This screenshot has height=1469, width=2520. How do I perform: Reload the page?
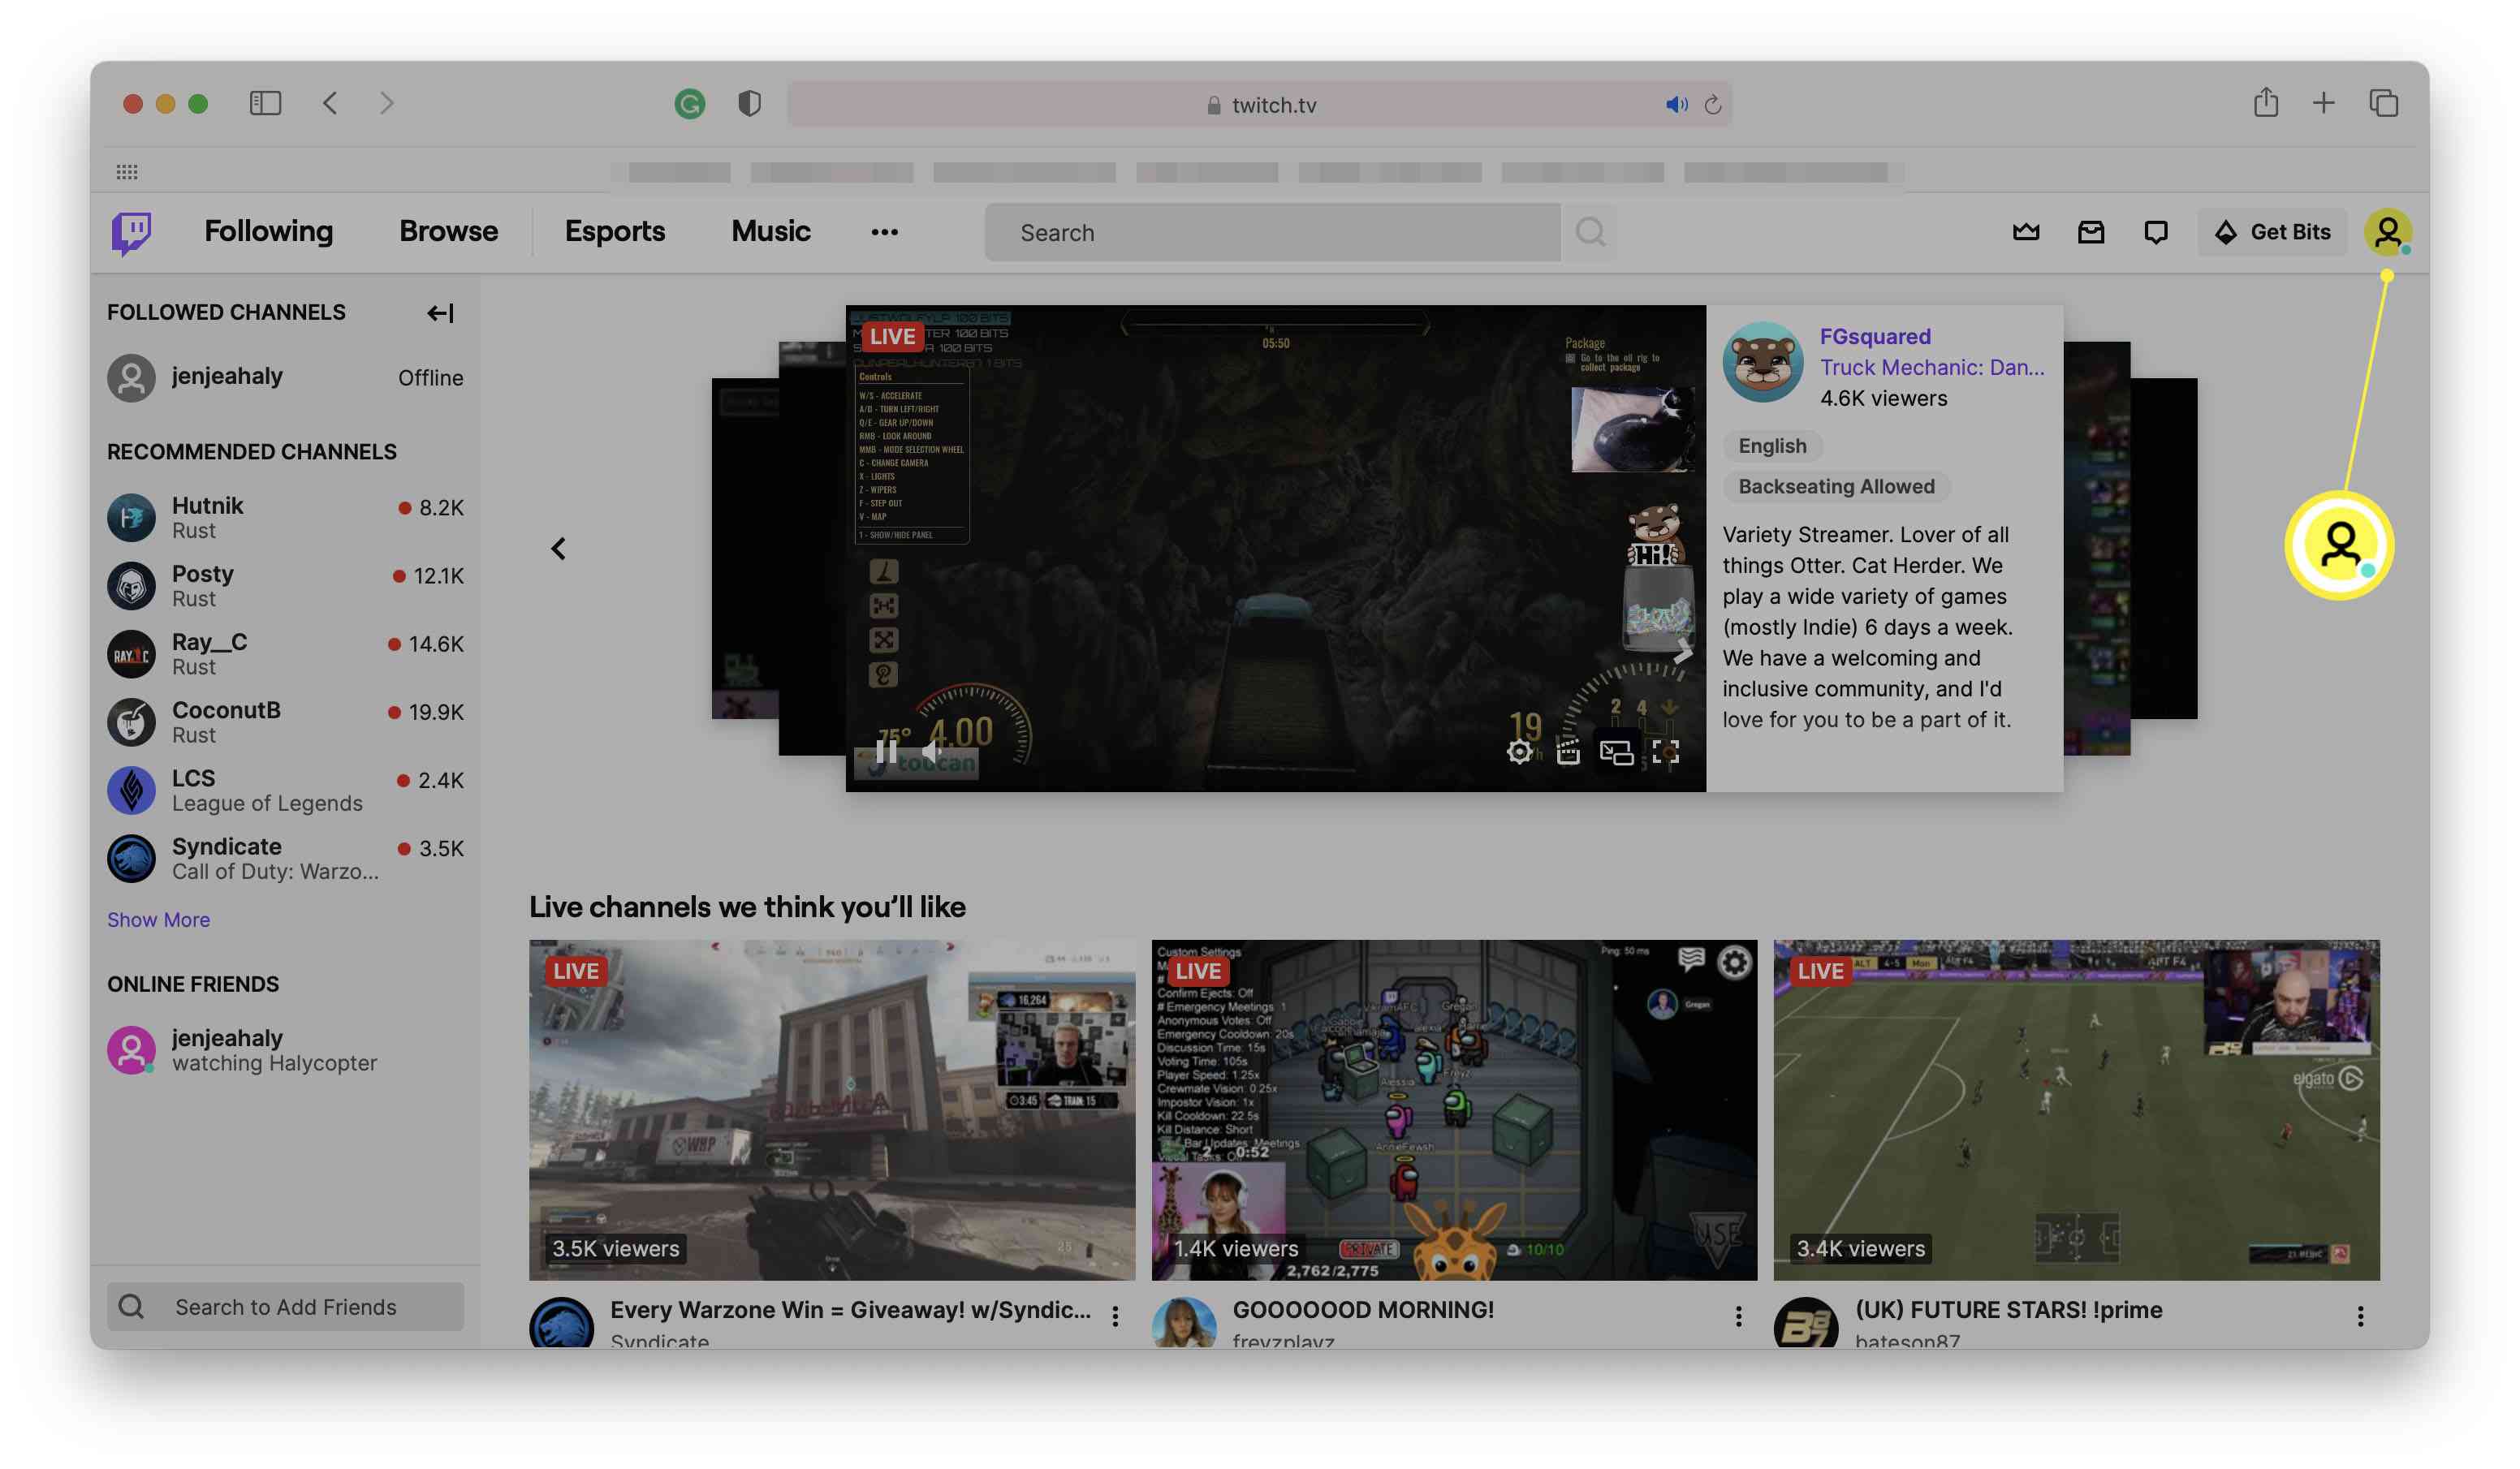(x=1712, y=104)
